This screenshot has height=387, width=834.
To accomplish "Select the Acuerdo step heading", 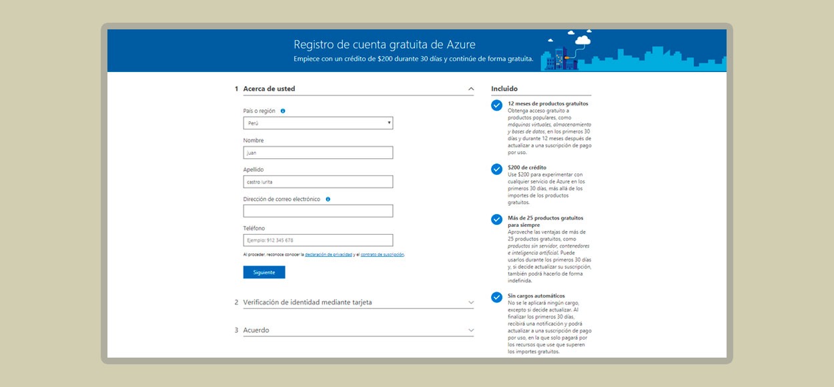I will point(256,330).
